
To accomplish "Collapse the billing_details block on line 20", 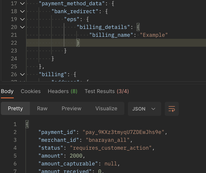I will click(23, 27).
